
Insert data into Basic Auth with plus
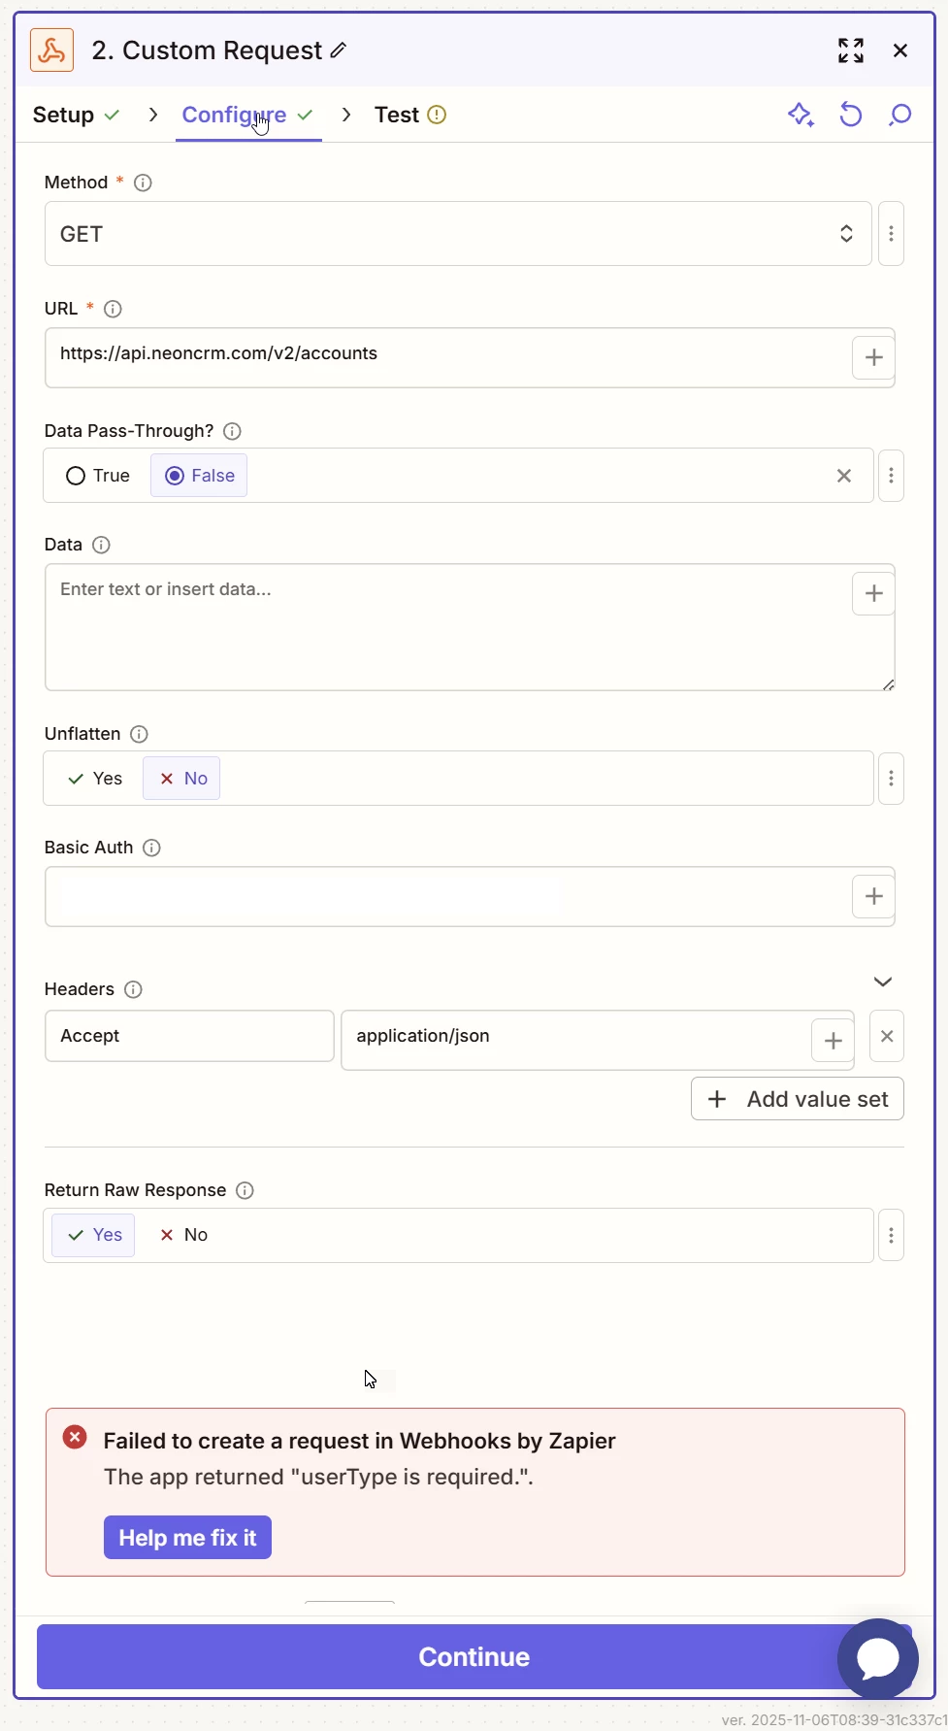pos(873,896)
